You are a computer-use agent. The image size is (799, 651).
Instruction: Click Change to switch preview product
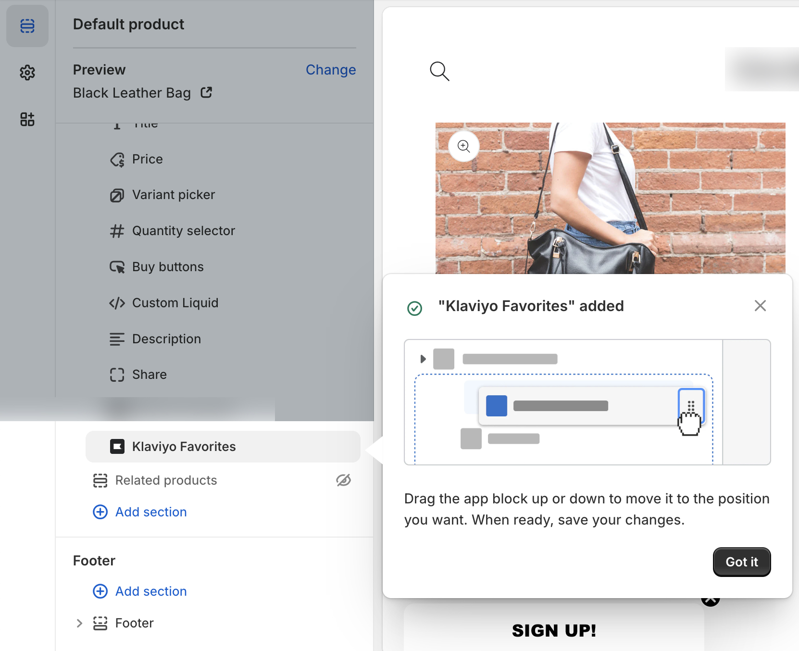331,70
